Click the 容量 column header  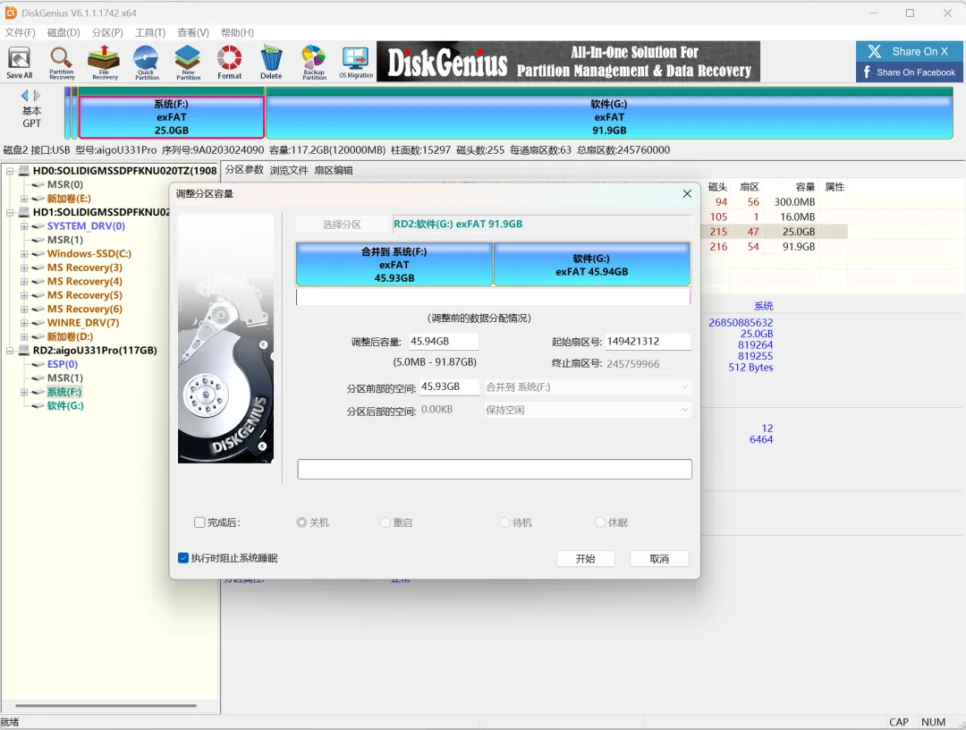click(805, 187)
